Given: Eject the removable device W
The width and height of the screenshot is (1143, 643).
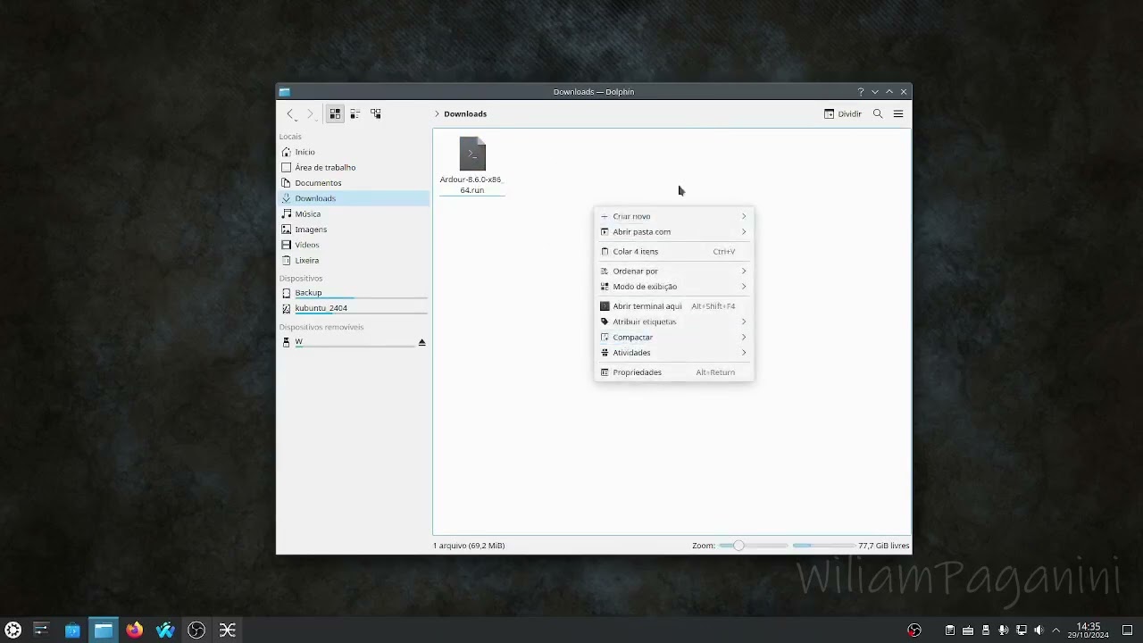Looking at the screenshot, I should [x=422, y=342].
